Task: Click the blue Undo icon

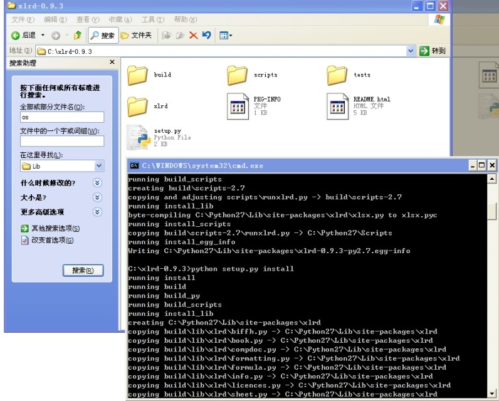Action: 206,35
